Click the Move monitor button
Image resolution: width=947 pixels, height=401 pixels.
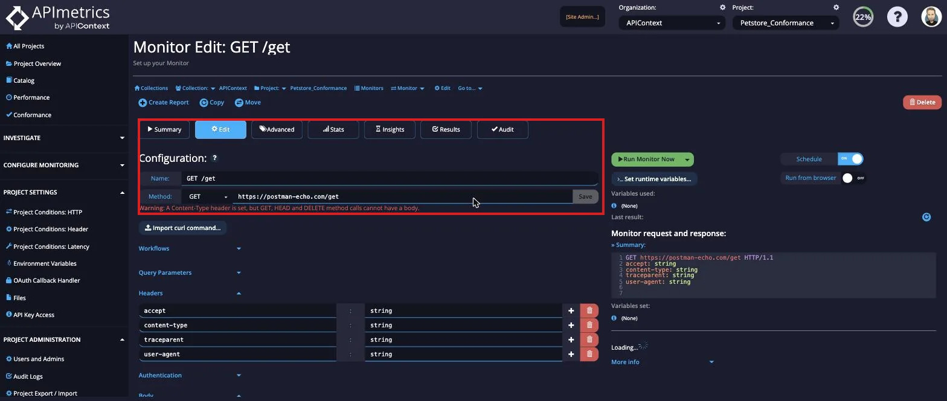tap(248, 102)
